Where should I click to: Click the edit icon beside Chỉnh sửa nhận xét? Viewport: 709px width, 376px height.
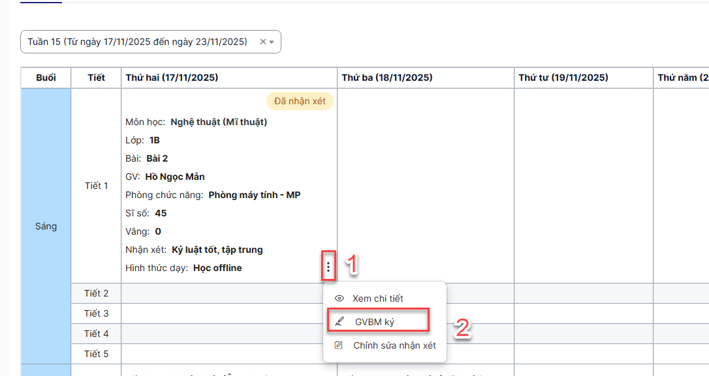point(339,345)
